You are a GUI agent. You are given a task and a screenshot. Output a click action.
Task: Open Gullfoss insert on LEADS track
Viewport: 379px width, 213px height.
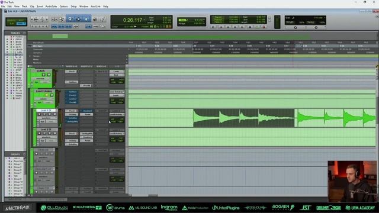(x=72, y=82)
